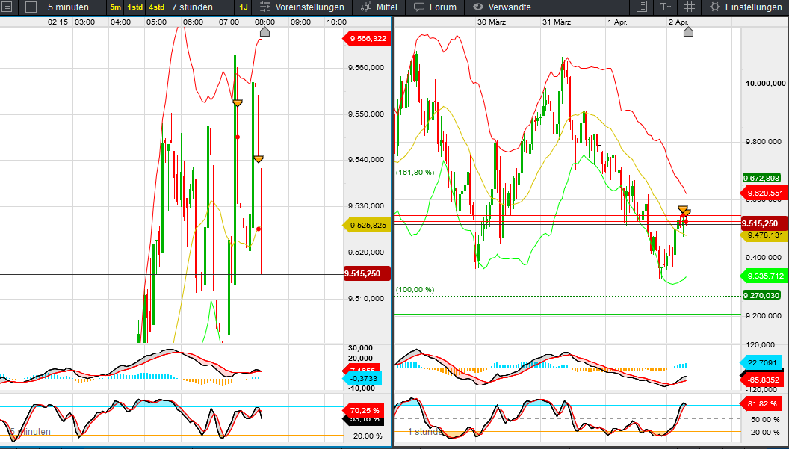Click the eye icon beside Verwandte
This screenshot has height=449, width=789.
pos(478,7)
